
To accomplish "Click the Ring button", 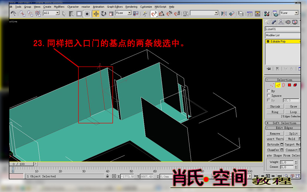I will coord(275,112).
